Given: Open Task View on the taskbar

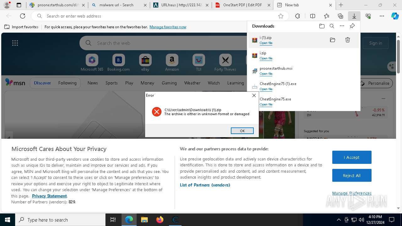Looking at the screenshot, I should click(x=113, y=220).
